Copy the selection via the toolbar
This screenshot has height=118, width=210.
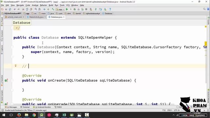point(27,9)
